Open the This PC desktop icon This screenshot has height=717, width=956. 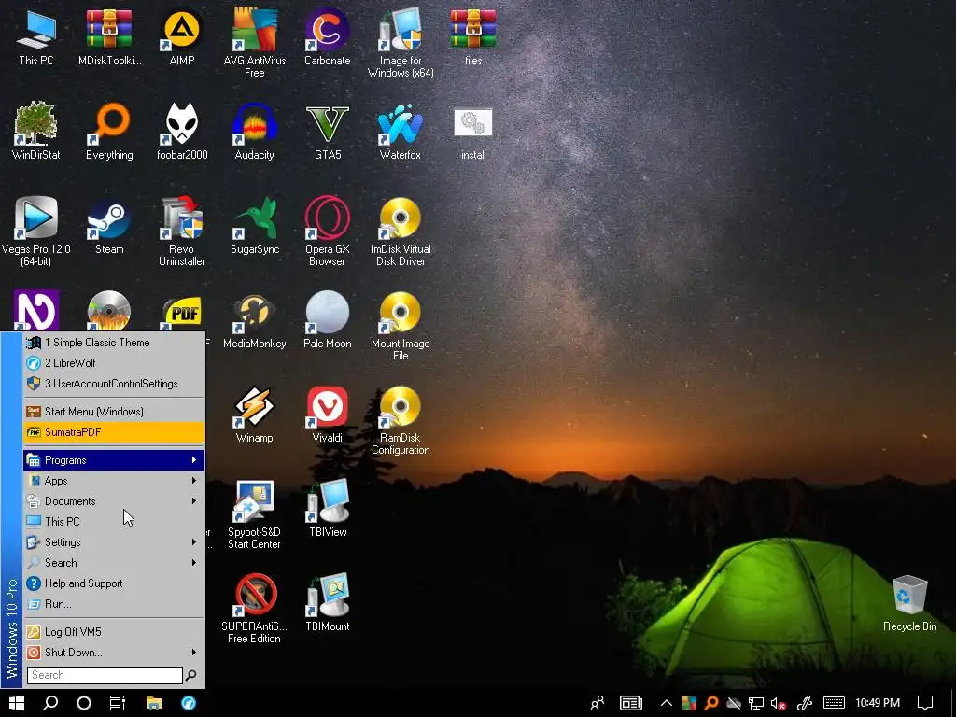(x=36, y=36)
